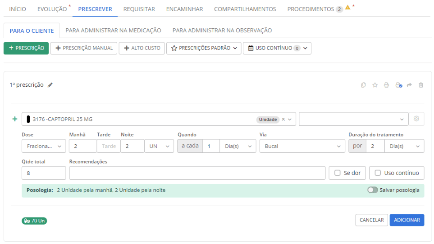The image size is (434, 244).
Task: Open the UN unit dropdown
Action: tap(159, 146)
